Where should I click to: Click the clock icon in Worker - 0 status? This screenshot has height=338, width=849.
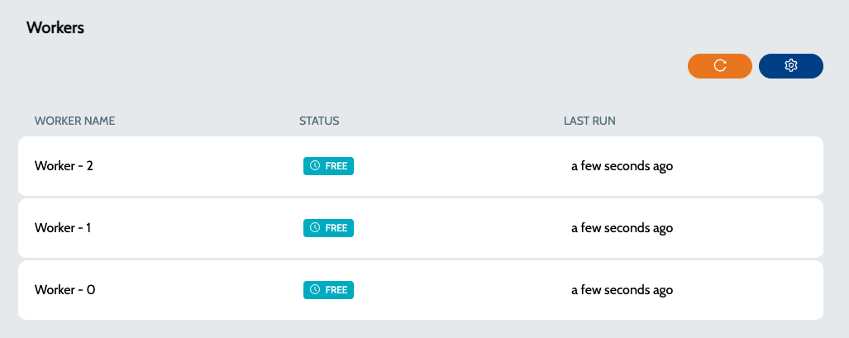pos(315,290)
